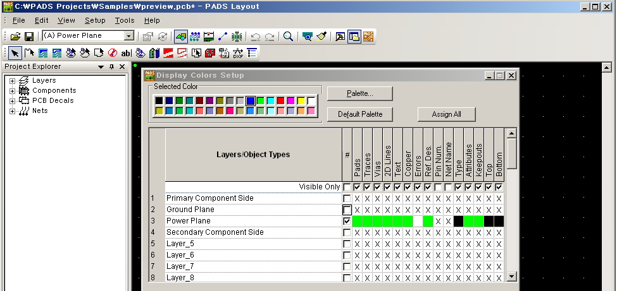Enable the Ground Plane layer checkbox
This screenshot has height=291, width=617.
pos(347,210)
